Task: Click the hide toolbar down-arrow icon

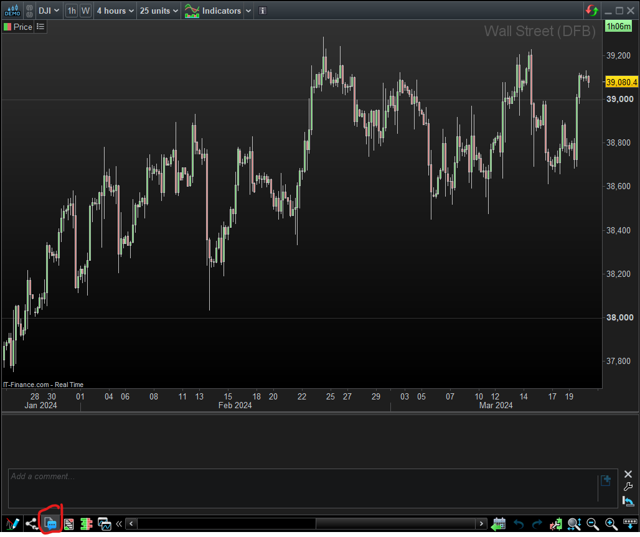Action: [x=630, y=524]
